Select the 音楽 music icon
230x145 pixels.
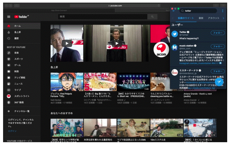[9, 53]
